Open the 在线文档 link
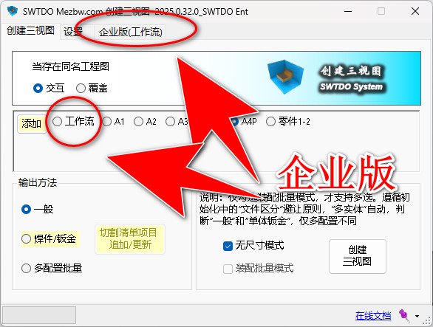433x327 pixels. coord(373,316)
